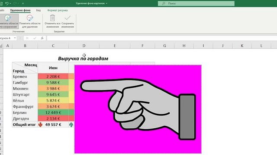
Task: Click the green up arrow icon in total row
Action: [71, 124]
